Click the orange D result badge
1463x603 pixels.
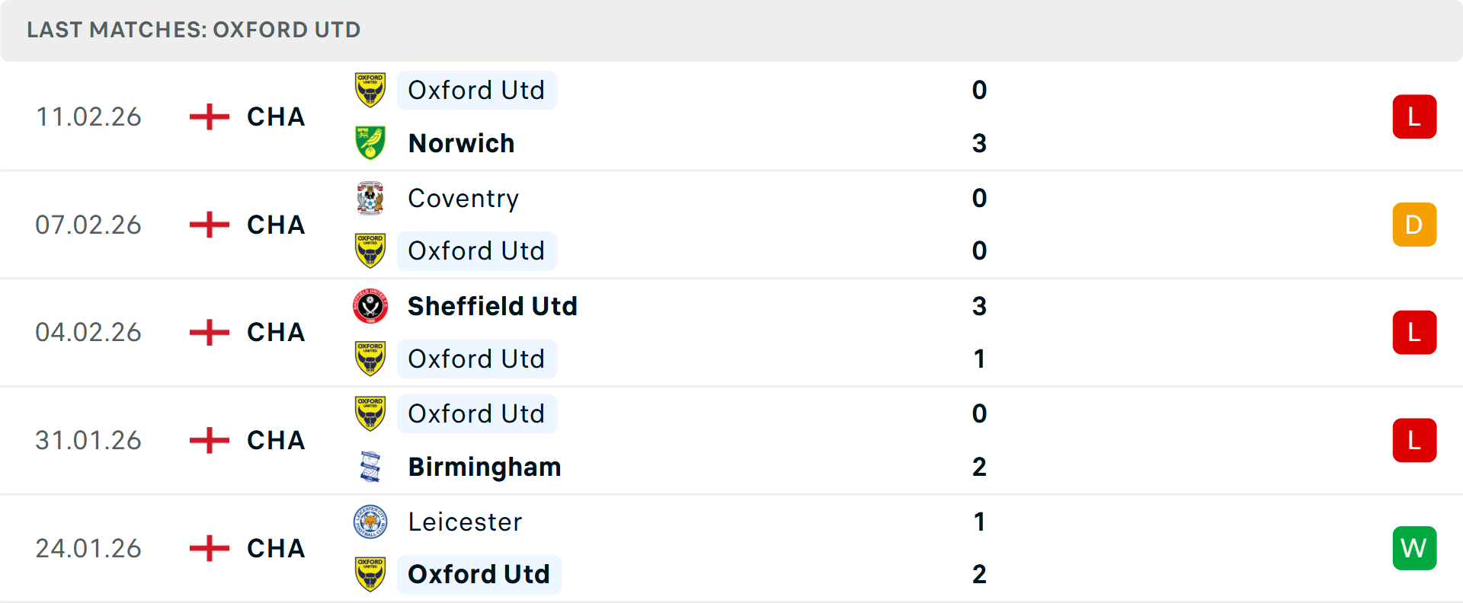(x=1414, y=225)
